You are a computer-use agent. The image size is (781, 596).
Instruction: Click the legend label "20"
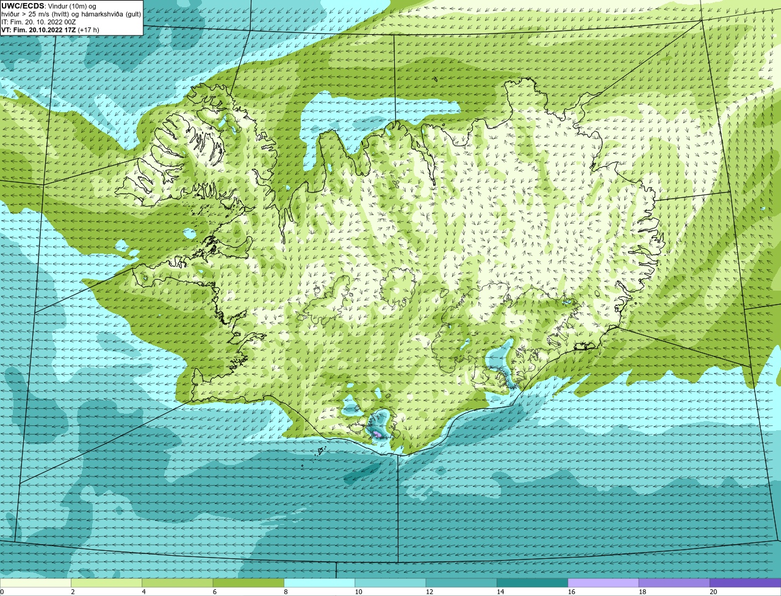click(x=713, y=592)
